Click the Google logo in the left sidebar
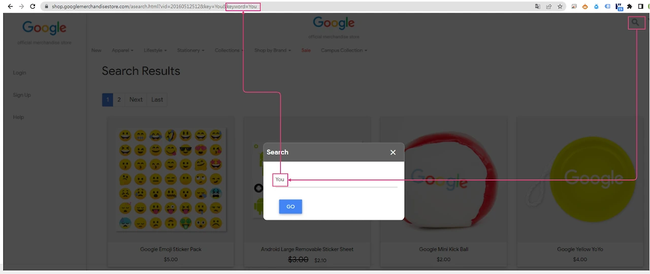650x274 pixels. point(44,28)
